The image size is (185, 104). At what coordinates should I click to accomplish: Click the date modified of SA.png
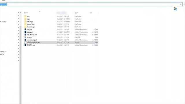pyautogui.click(x=63, y=37)
